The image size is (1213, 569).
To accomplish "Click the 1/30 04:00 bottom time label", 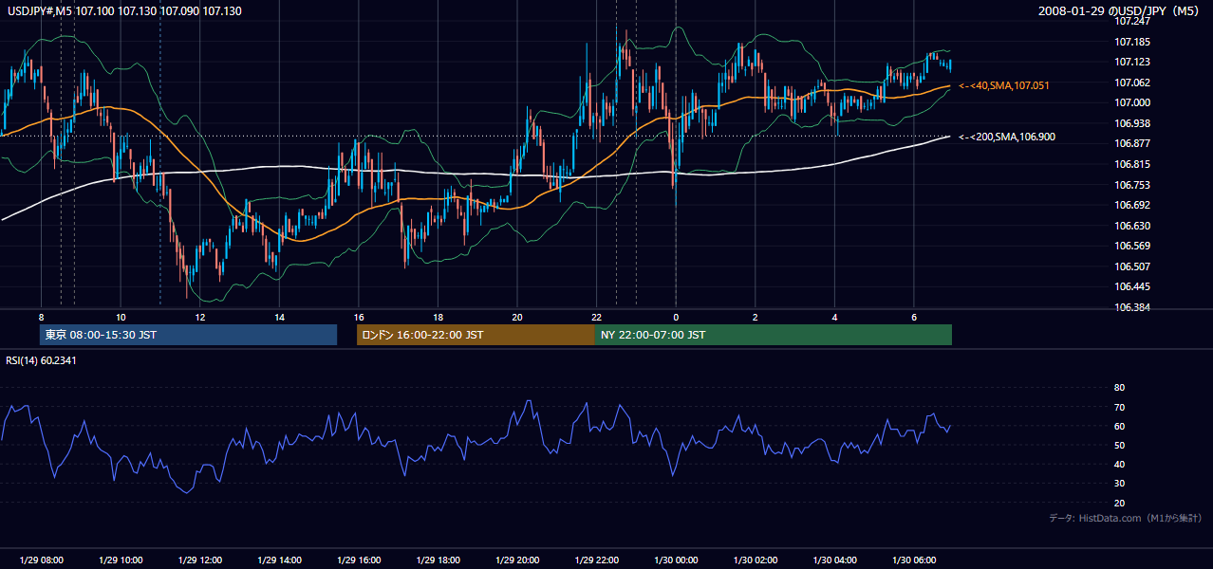I will tap(834, 560).
